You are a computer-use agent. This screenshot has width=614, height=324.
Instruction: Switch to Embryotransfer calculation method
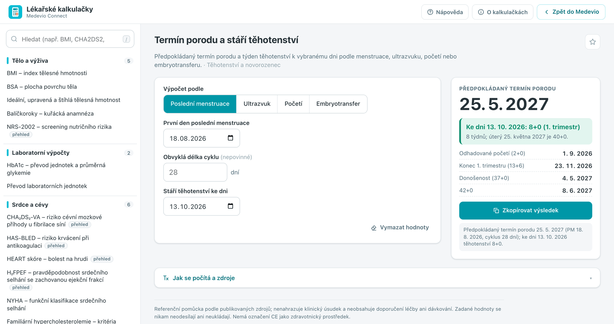(338, 104)
